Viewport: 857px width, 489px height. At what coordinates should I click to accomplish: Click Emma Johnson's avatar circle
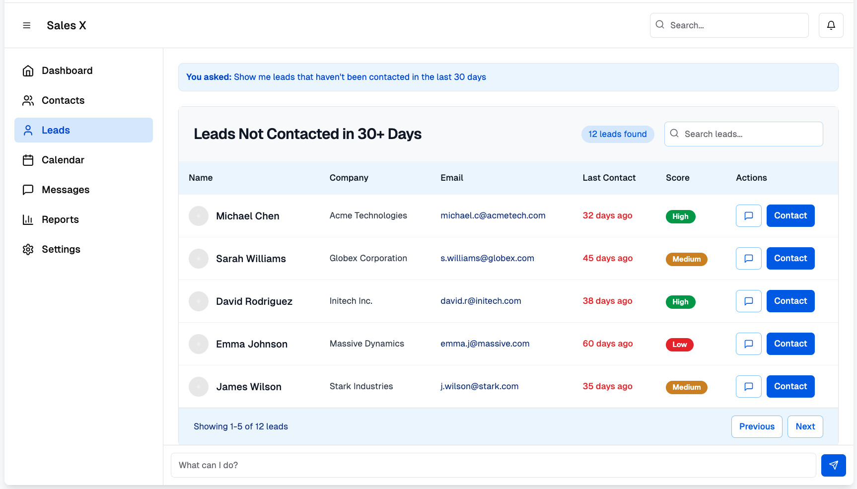199,344
